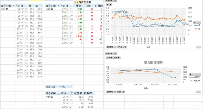Screen dimensions: 203x109
Task: Select 外資 value 1,254 cell
Action: coord(78,16)
